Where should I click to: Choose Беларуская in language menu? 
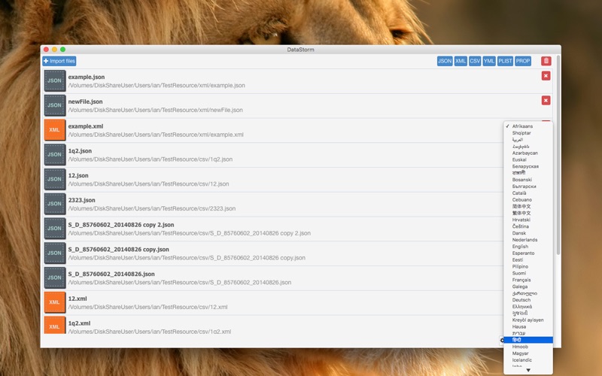[x=528, y=166]
